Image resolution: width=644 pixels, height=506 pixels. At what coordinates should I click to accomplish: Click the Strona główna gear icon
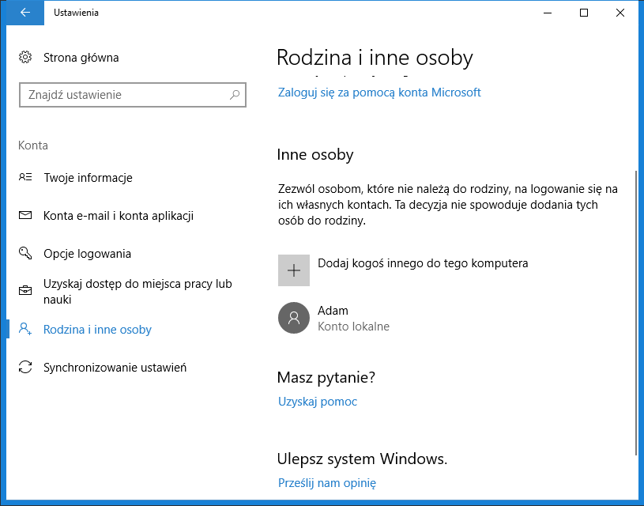coord(25,58)
